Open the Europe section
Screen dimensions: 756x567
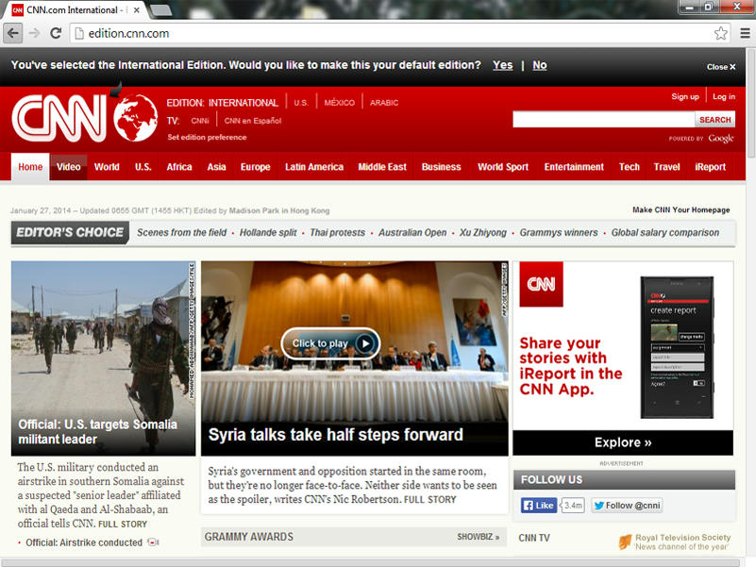[255, 167]
